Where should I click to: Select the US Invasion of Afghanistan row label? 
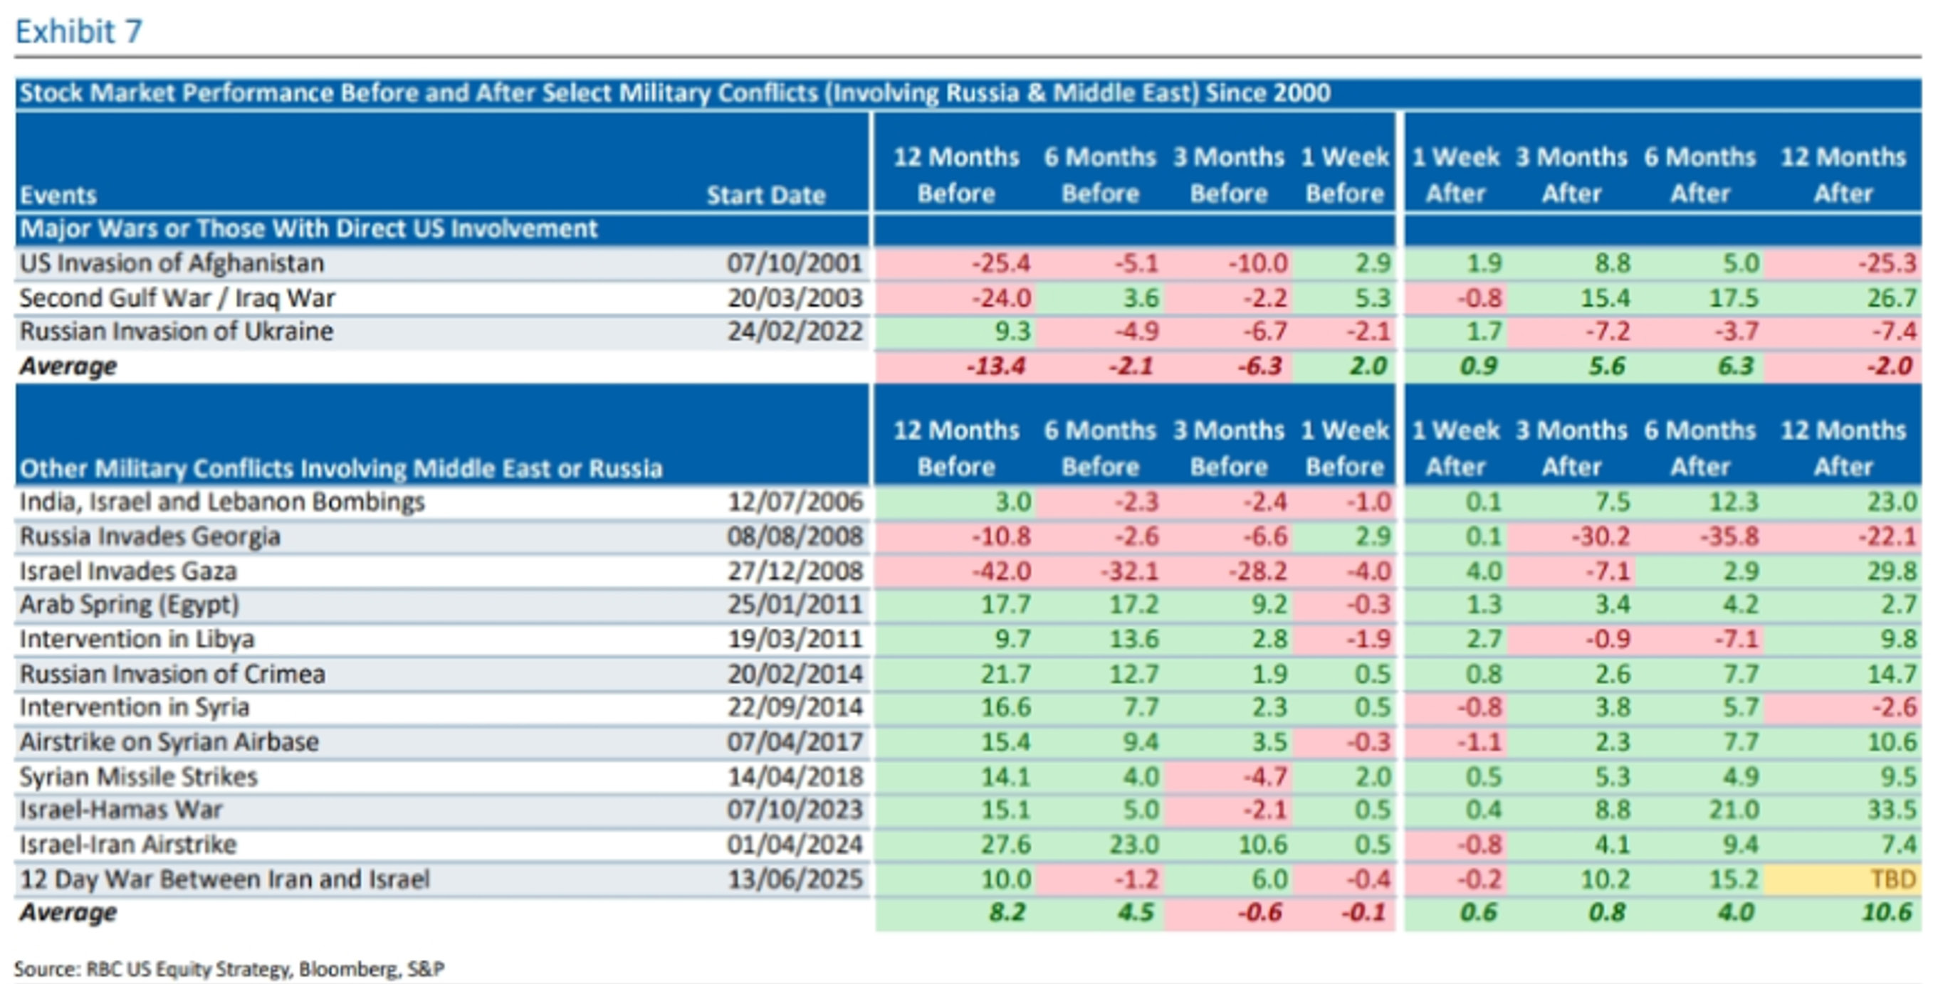172,263
